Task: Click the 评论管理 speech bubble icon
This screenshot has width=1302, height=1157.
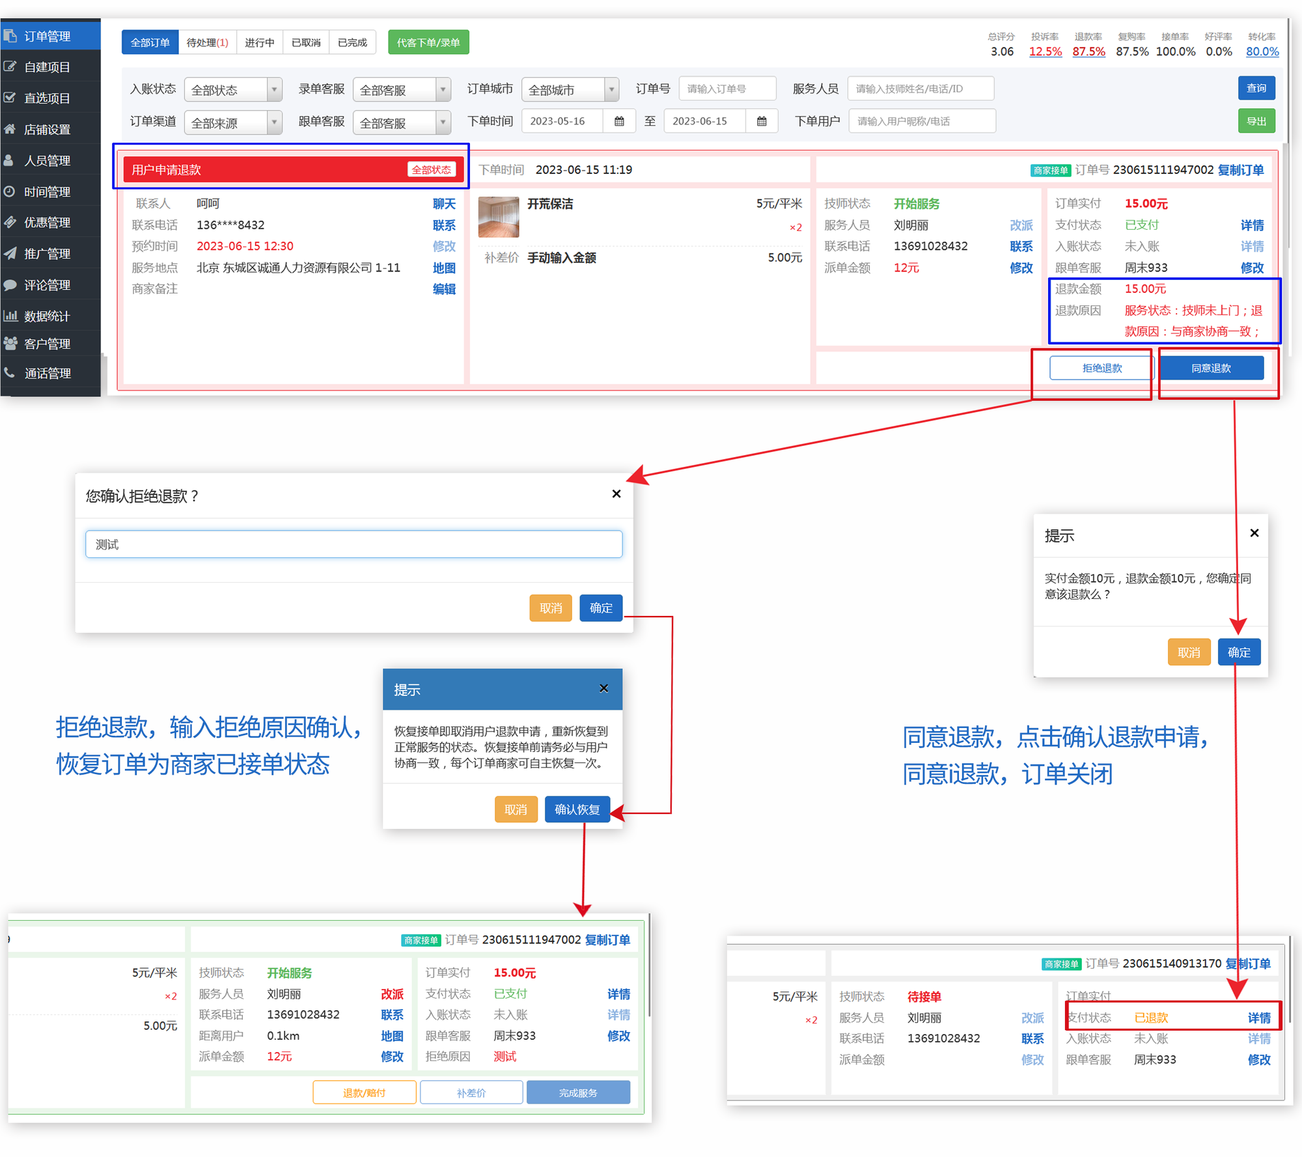Action: (10, 285)
